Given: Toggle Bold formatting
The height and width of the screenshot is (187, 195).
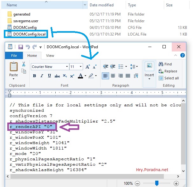Looking at the screenshot, I should pos(34,76).
